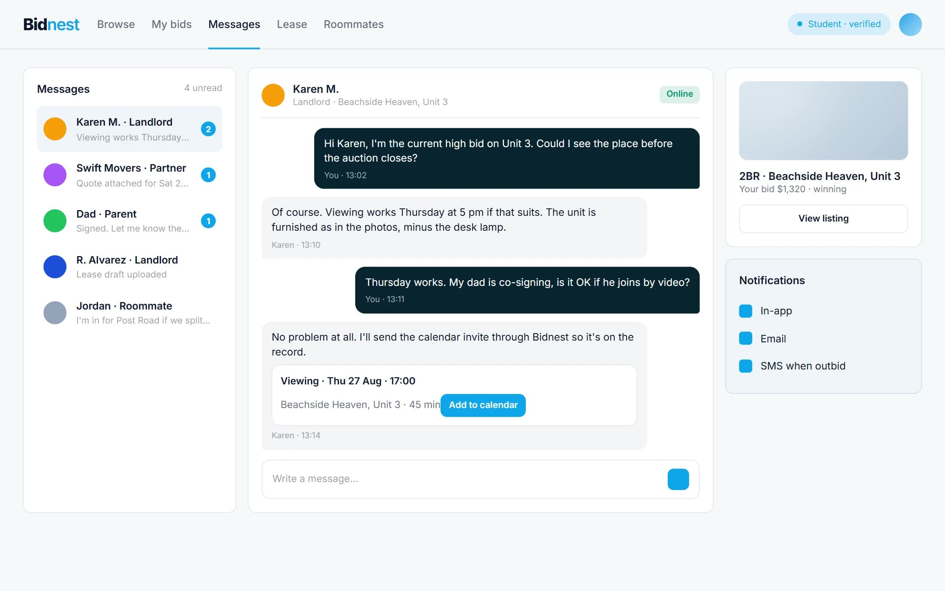Open Swift Movers Partner conversation
Viewport: 945px width, 591px height.
click(129, 175)
